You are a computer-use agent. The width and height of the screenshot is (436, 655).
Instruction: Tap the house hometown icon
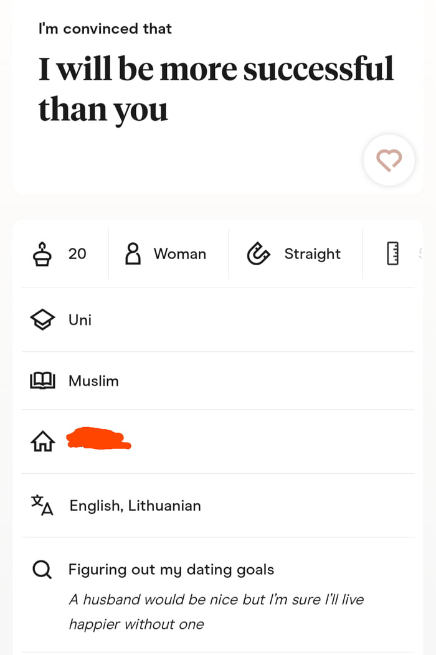42,441
